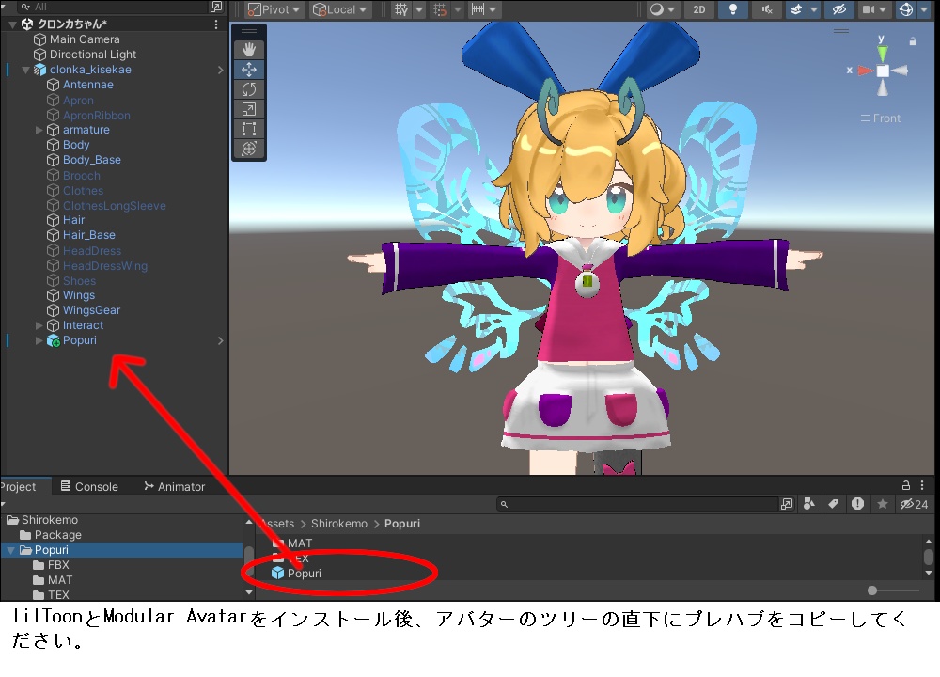The width and height of the screenshot is (940, 677).
Task: Open Popuri prefab chevron in hierarchy
Action: (220, 340)
